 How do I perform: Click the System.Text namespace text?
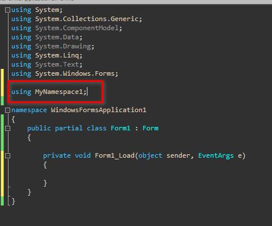57,64
